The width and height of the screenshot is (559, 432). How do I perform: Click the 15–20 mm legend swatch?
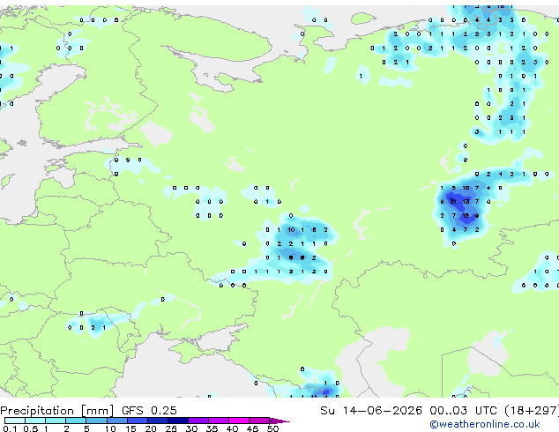137,421
